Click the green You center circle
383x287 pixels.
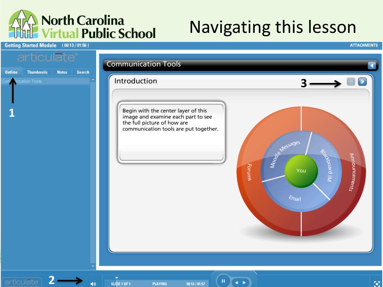point(301,171)
